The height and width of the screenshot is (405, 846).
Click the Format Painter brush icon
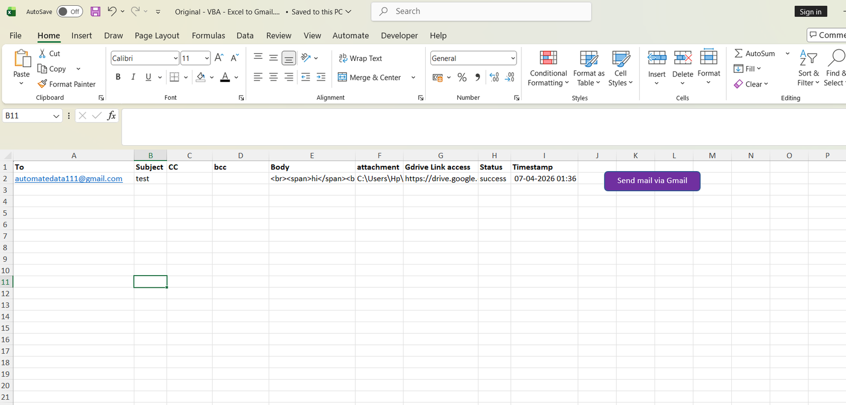point(43,84)
